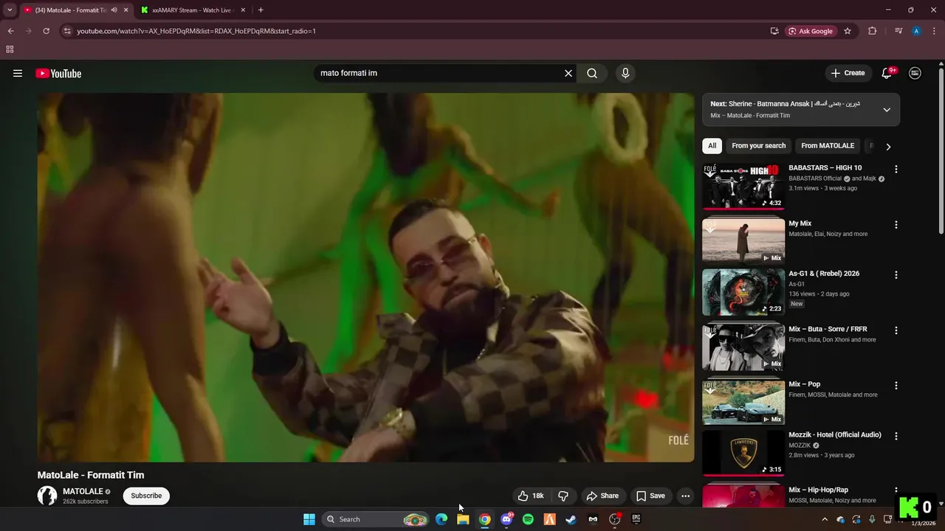Open the Chrome apps grid shortcut
Screen dimensions: 945x531
[x=10, y=49]
